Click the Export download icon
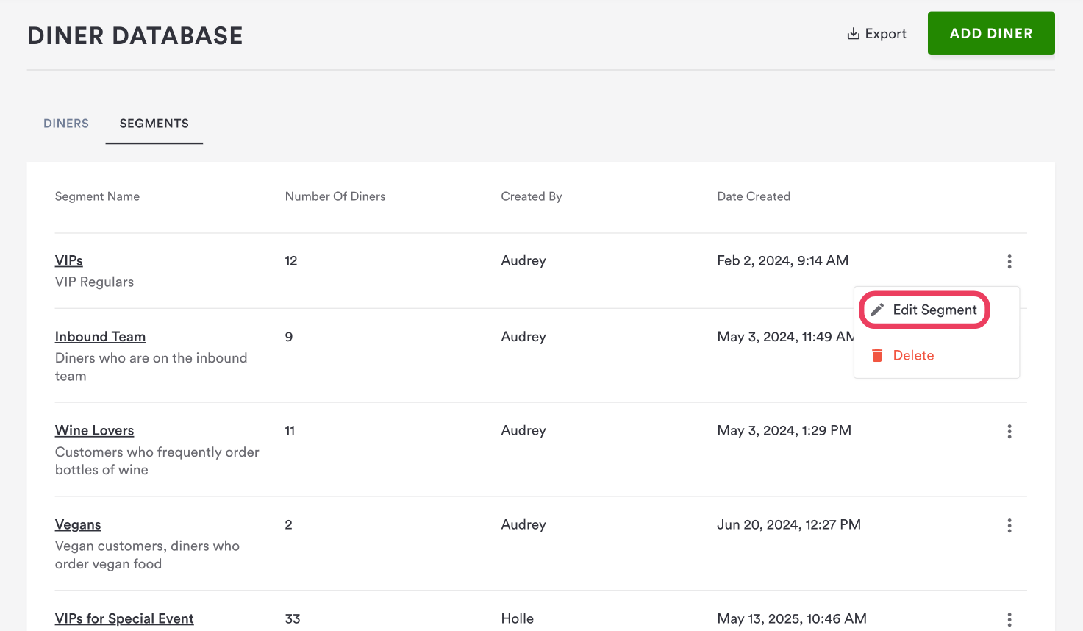The height and width of the screenshot is (631, 1083). (x=854, y=34)
